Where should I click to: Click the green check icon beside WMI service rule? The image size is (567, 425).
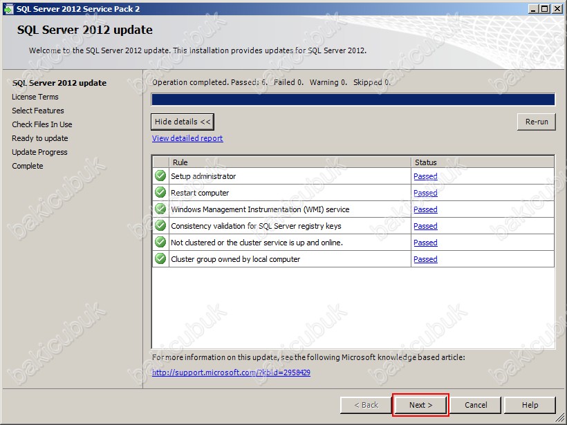point(160,209)
